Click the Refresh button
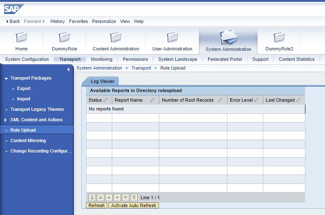 point(97,205)
